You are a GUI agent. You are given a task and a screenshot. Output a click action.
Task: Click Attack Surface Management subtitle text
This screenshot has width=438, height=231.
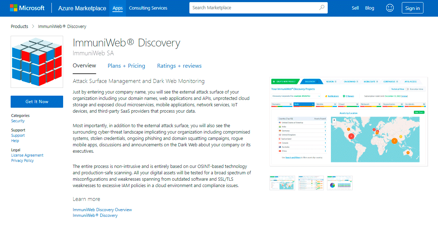click(139, 81)
